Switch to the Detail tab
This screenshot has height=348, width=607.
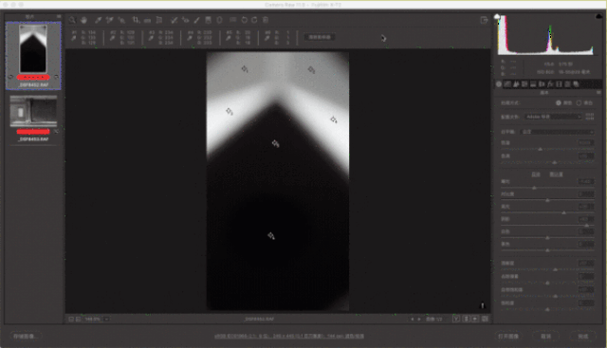click(x=516, y=84)
